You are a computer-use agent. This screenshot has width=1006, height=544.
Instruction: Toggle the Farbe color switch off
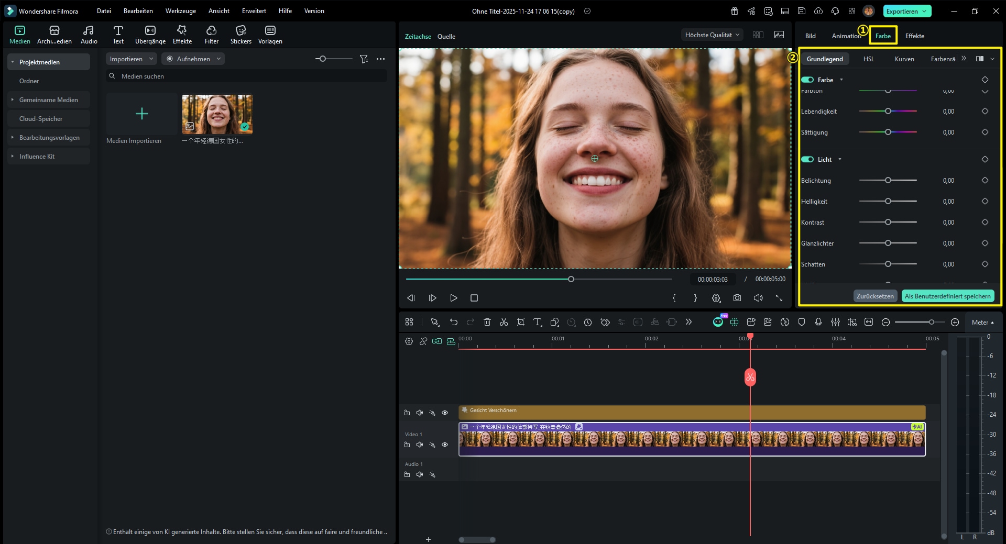coord(807,80)
